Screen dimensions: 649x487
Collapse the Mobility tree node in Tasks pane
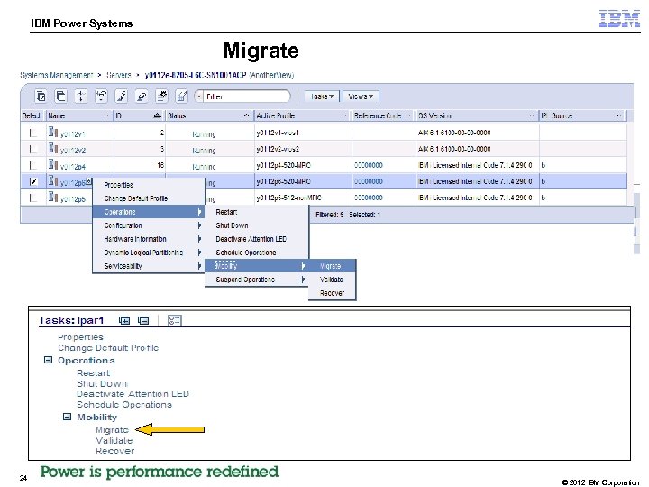pyautogui.click(x=67, y=417)
